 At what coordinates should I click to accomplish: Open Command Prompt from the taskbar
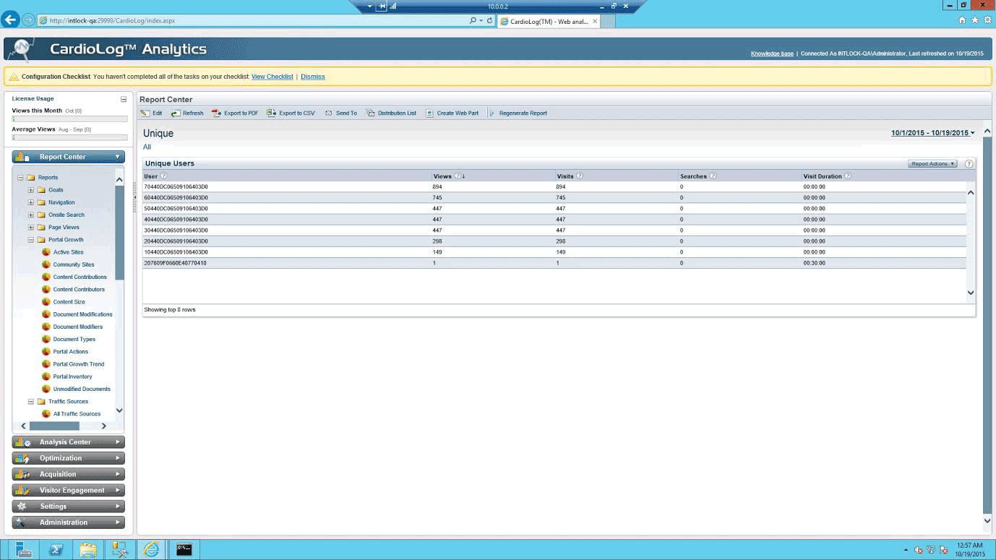[x=184, y=549]
